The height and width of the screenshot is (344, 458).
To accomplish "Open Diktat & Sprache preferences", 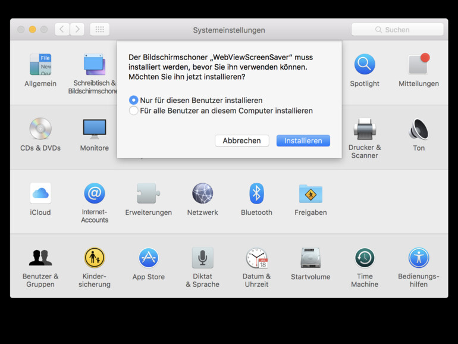I will (202, 258).
